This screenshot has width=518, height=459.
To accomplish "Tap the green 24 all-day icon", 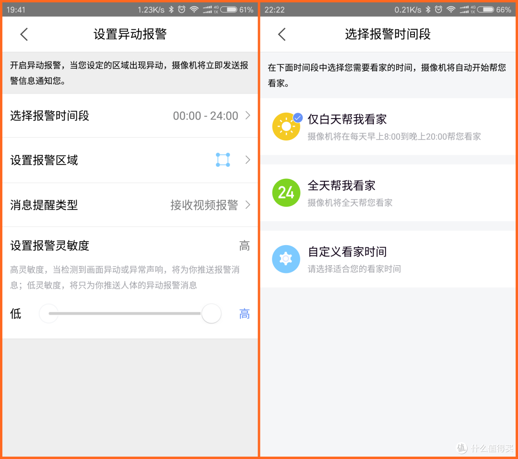I will tap(286, 193).
